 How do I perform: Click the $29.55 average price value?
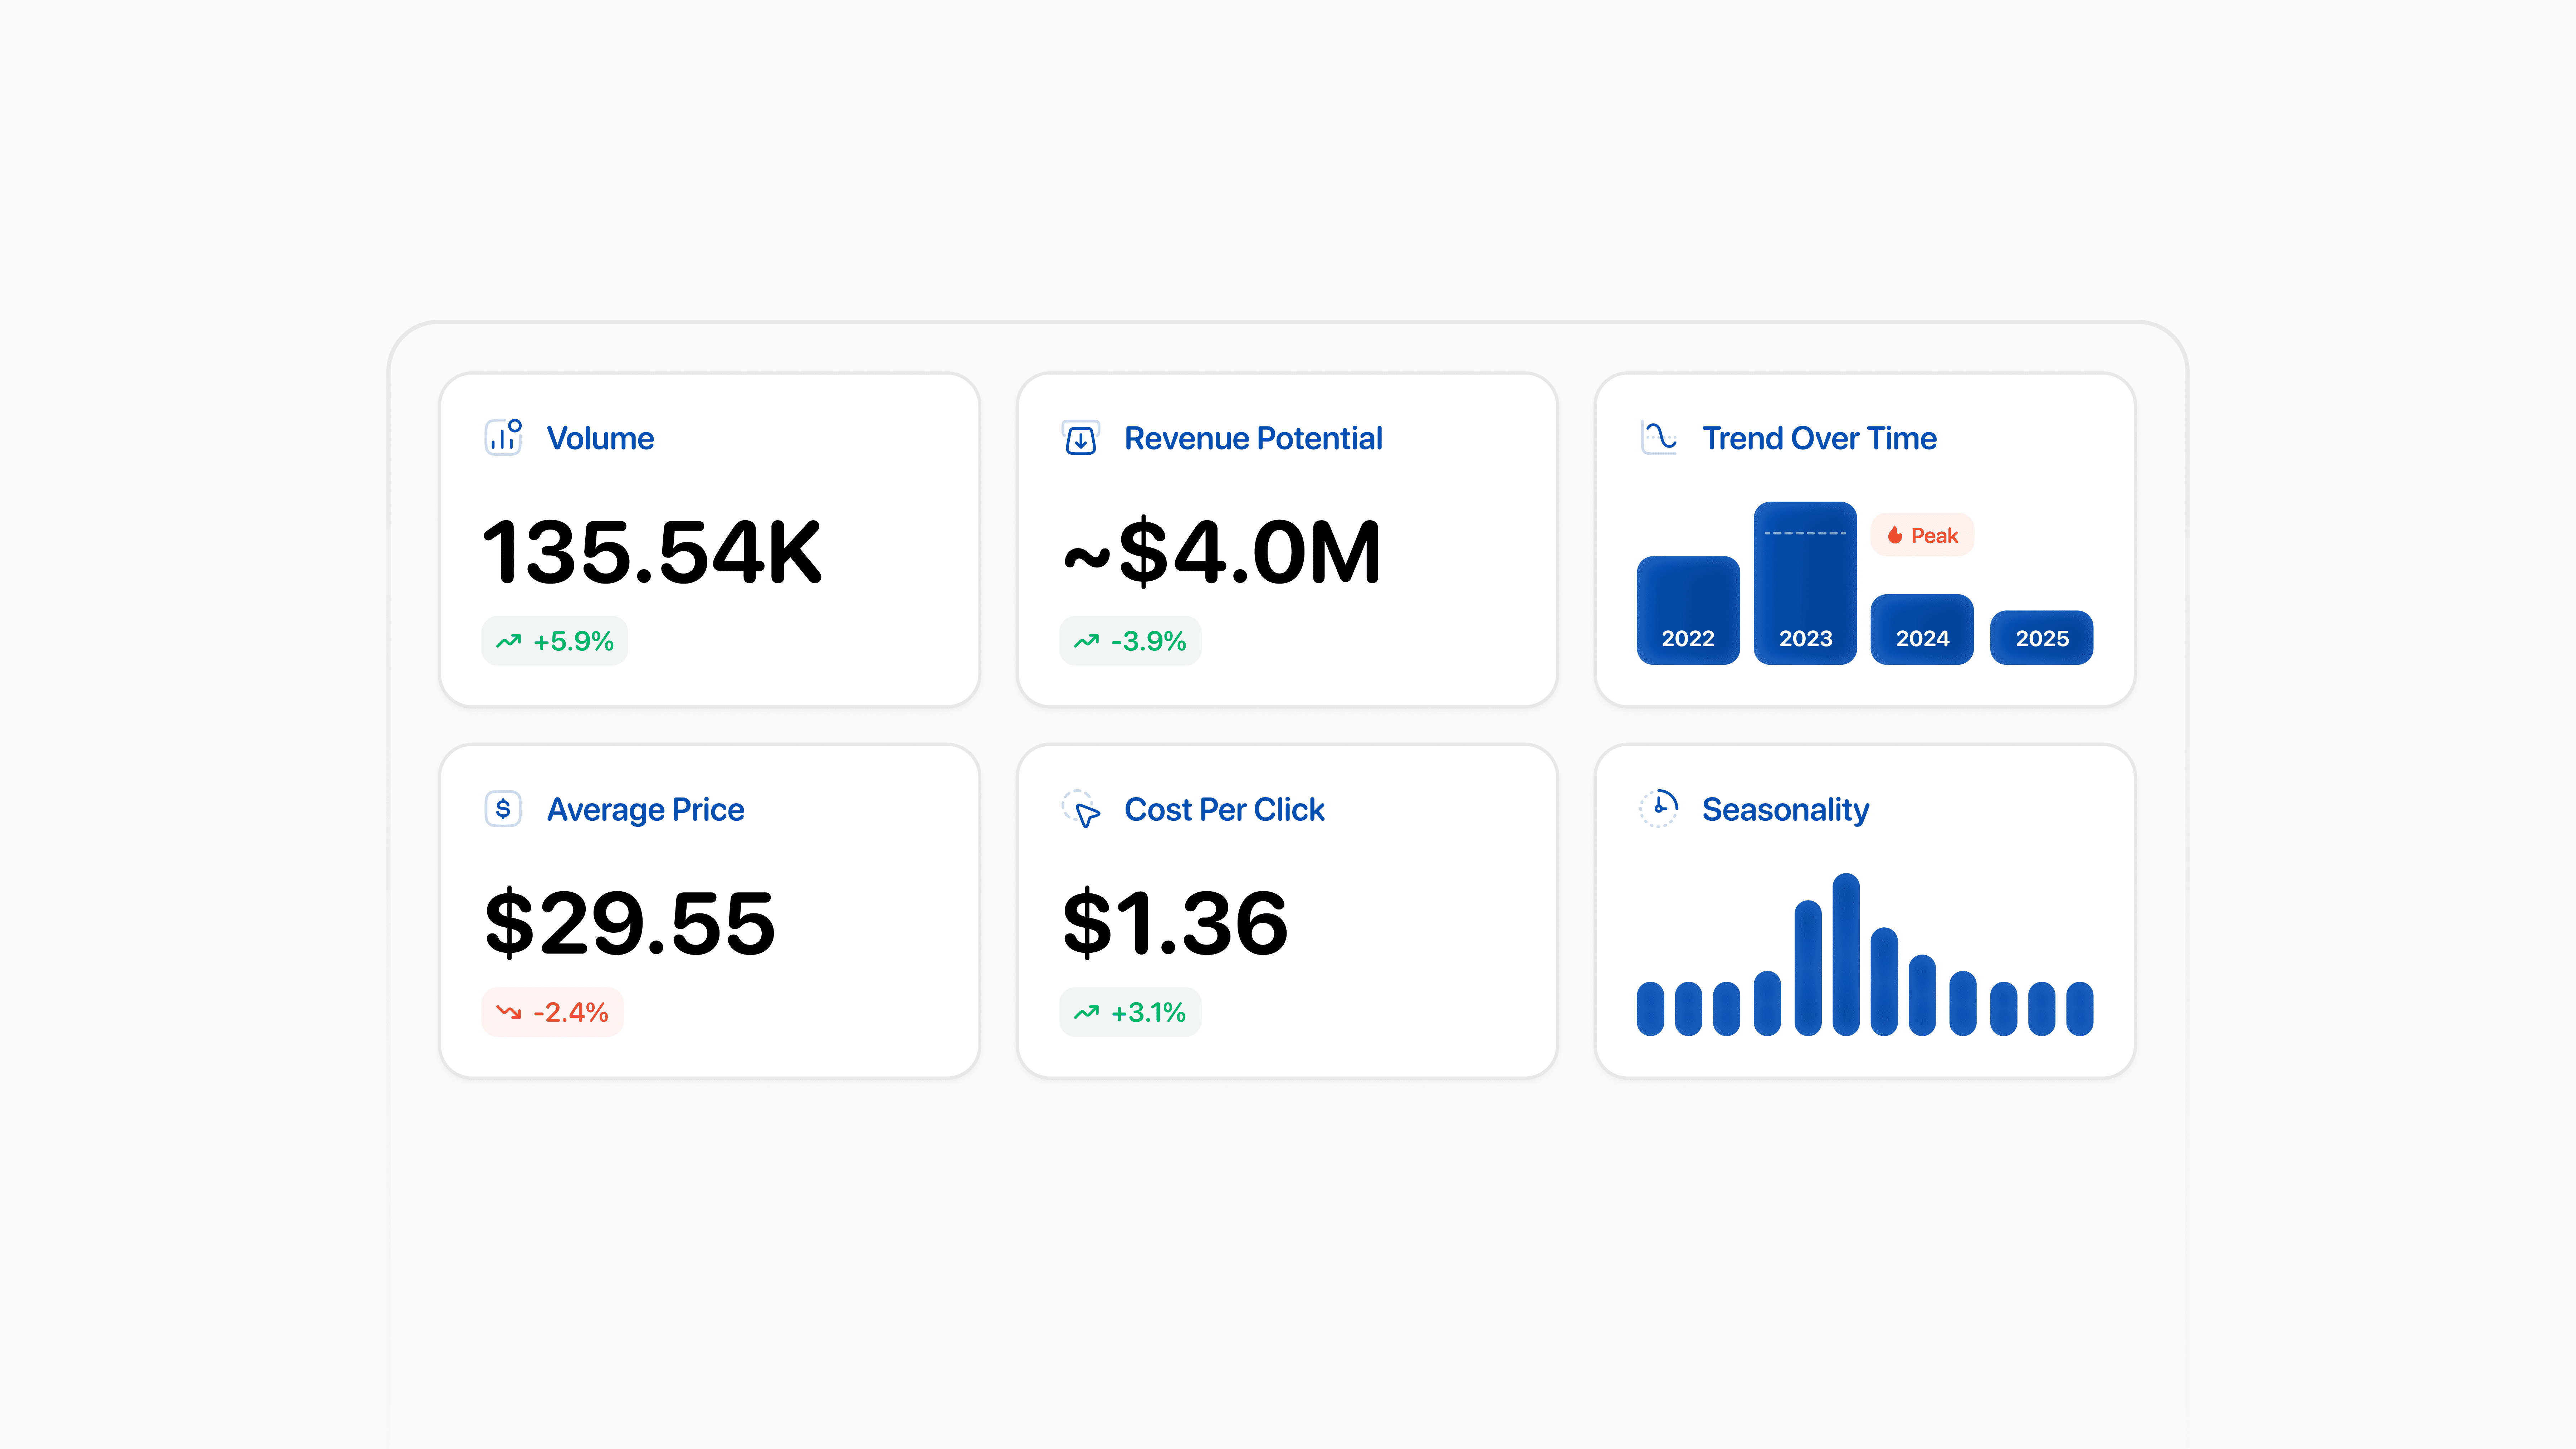630,923
